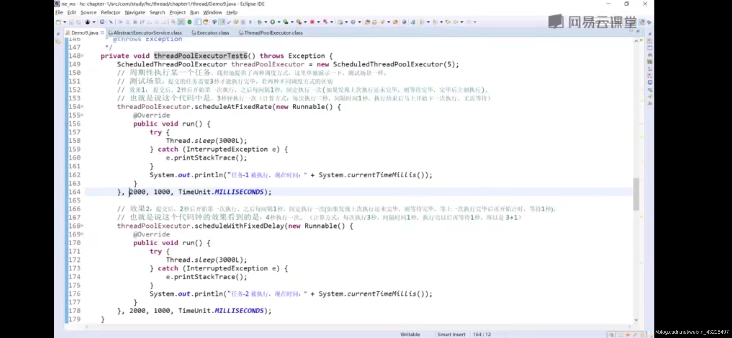Click the New file toolbar icon
Image resolution: width=732 pixels, height=338 pixels.
[58, 22]
